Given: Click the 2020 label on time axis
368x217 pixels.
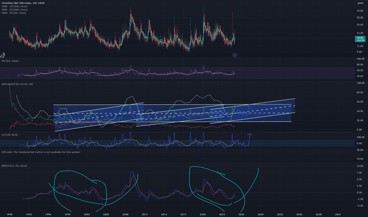Looking at the screenshot, I should coord(203,214).
